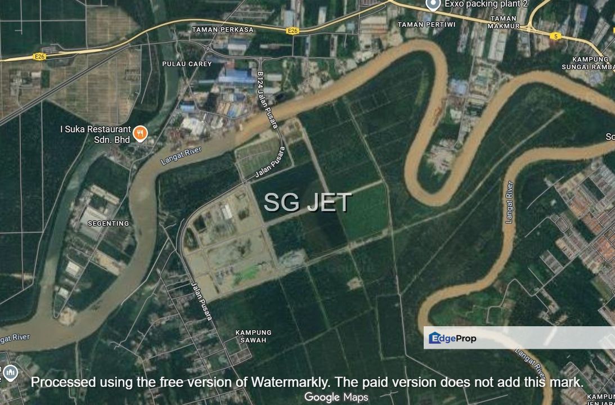Click the B124 Jalan Pusara road label
The image size is (615, 405).
click(x=267, y=100)
